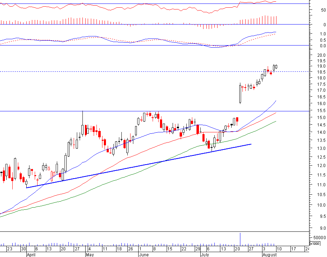Click the "30" date axis label
Viewport: 327px width, 257px height.
(x=23, y=249)
